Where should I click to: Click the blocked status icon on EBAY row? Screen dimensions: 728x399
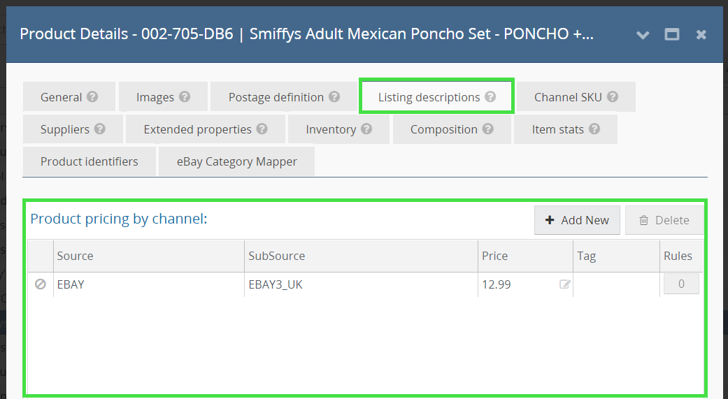click(x=41, y=284)
